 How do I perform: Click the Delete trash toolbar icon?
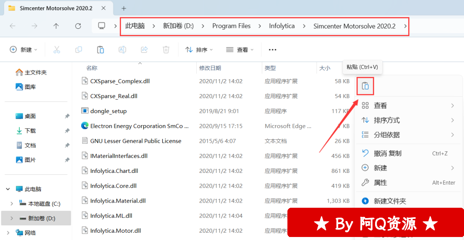[166, 49]
